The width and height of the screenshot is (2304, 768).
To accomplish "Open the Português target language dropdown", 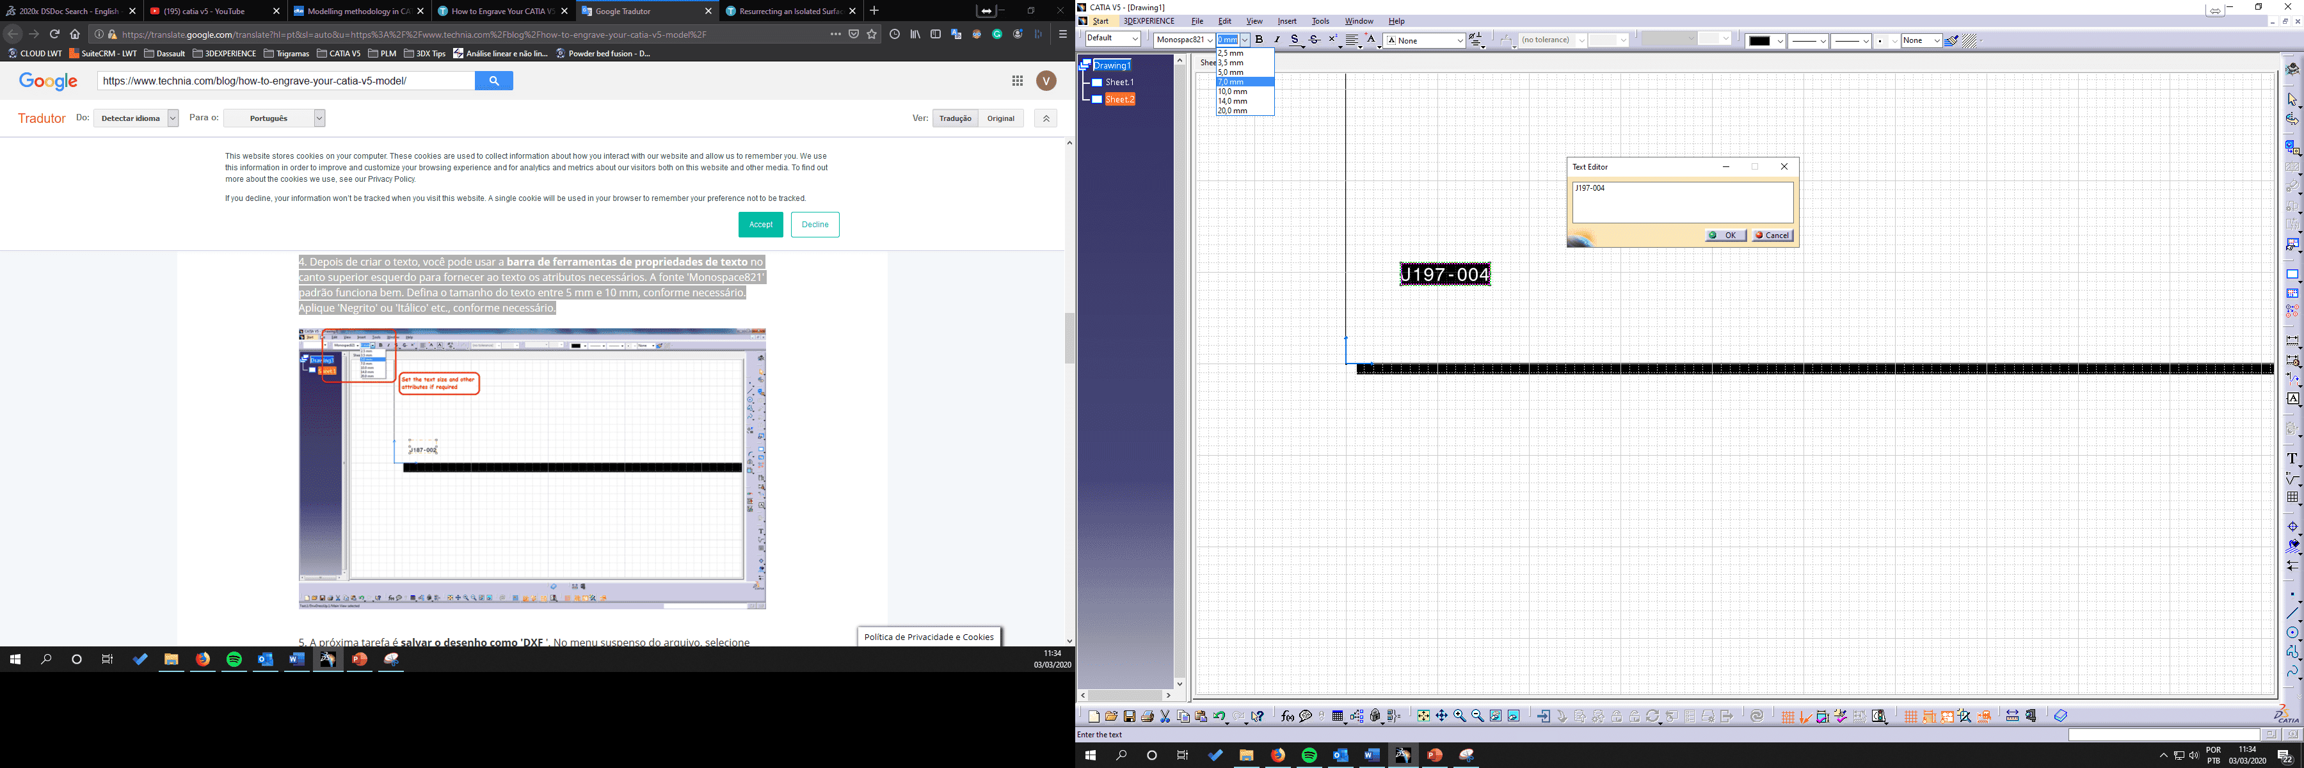I will click(x=275, y=118).
